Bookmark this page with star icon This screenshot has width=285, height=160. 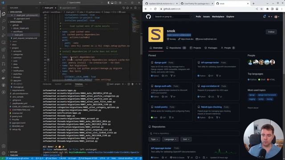261,9
